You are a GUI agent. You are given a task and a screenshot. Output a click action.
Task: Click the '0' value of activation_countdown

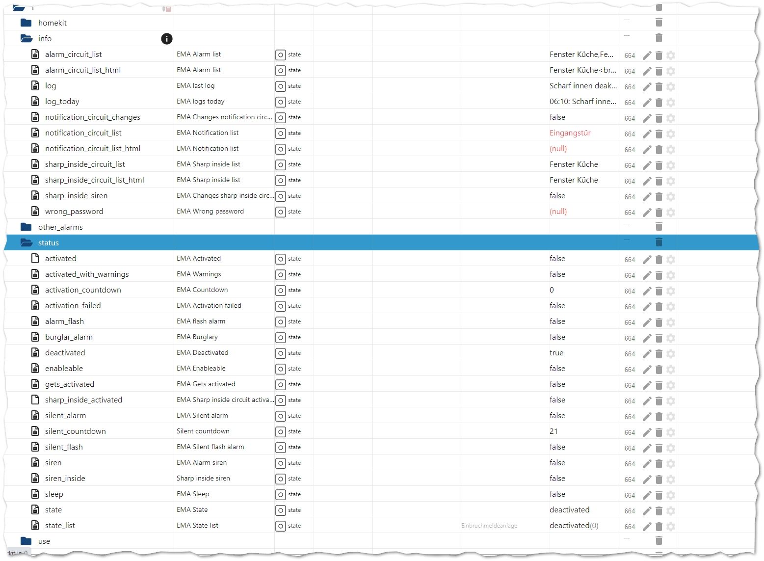coord(552,290)
